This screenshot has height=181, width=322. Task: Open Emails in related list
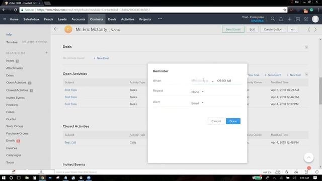click(11, 141)
